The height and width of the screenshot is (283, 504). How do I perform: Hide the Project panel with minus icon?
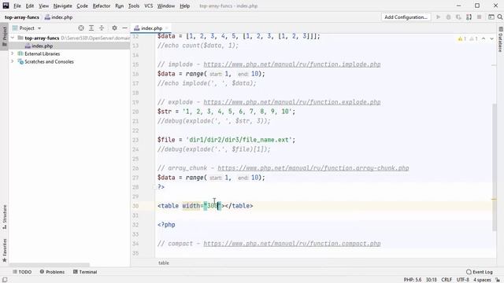coord(124,28)
